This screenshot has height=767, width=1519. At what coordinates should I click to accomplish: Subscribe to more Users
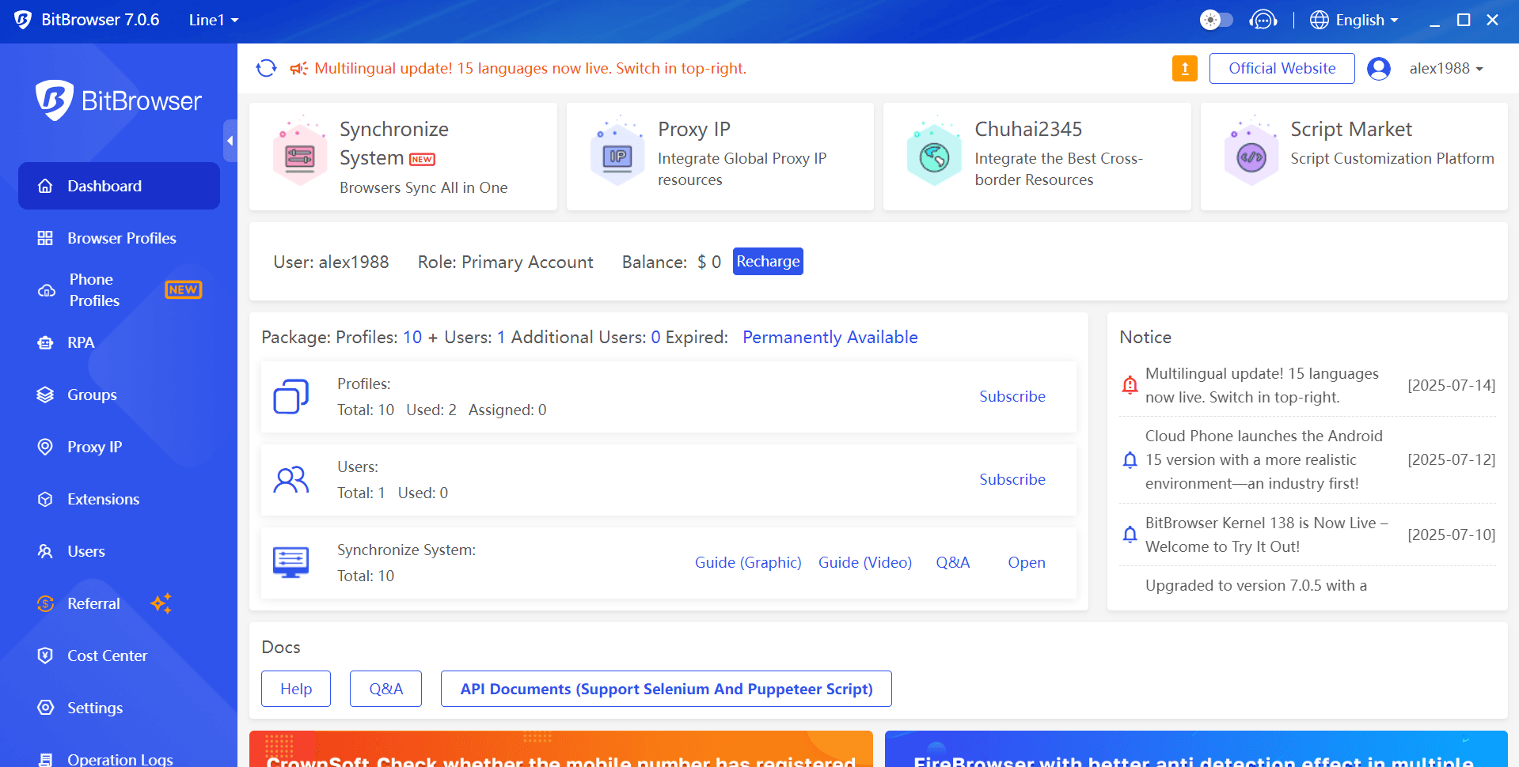[x=1012, y=479]
